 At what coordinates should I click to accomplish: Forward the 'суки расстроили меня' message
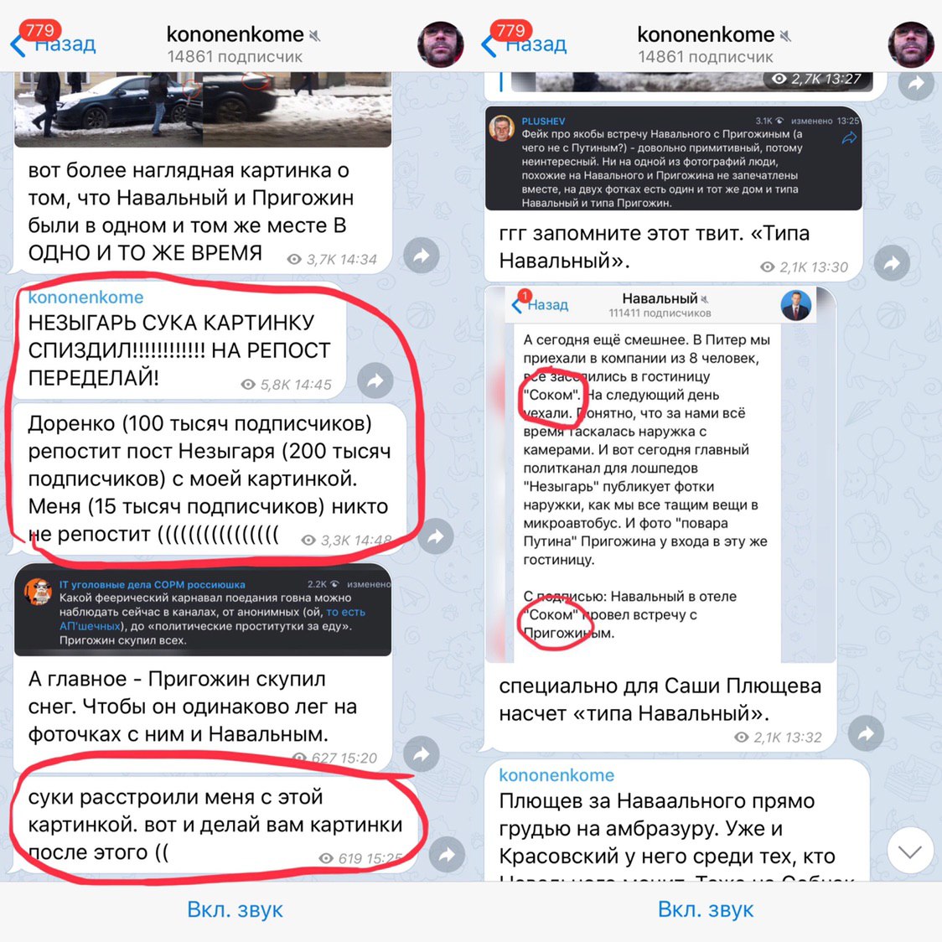[447, 854]
